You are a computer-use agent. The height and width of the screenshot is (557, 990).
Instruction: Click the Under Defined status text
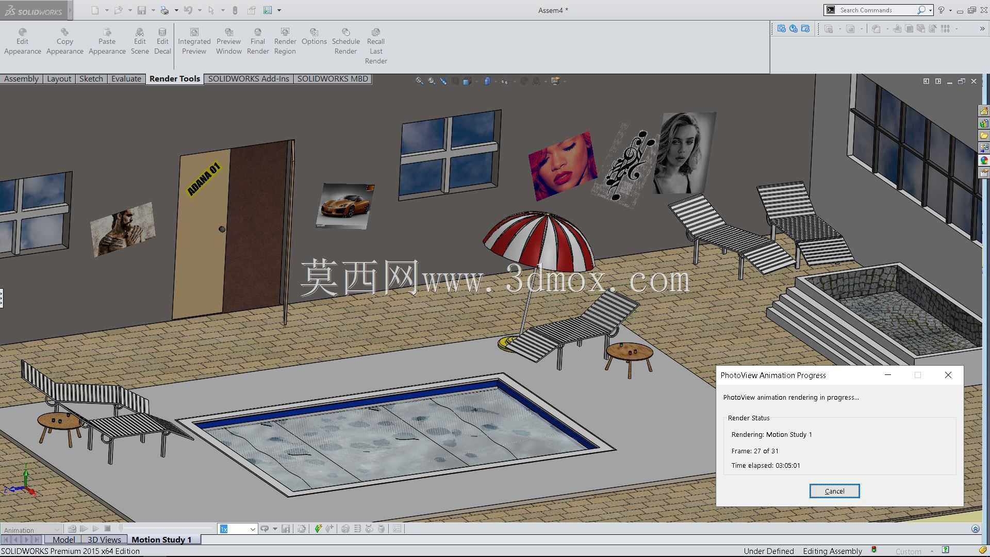coord(768,551)
